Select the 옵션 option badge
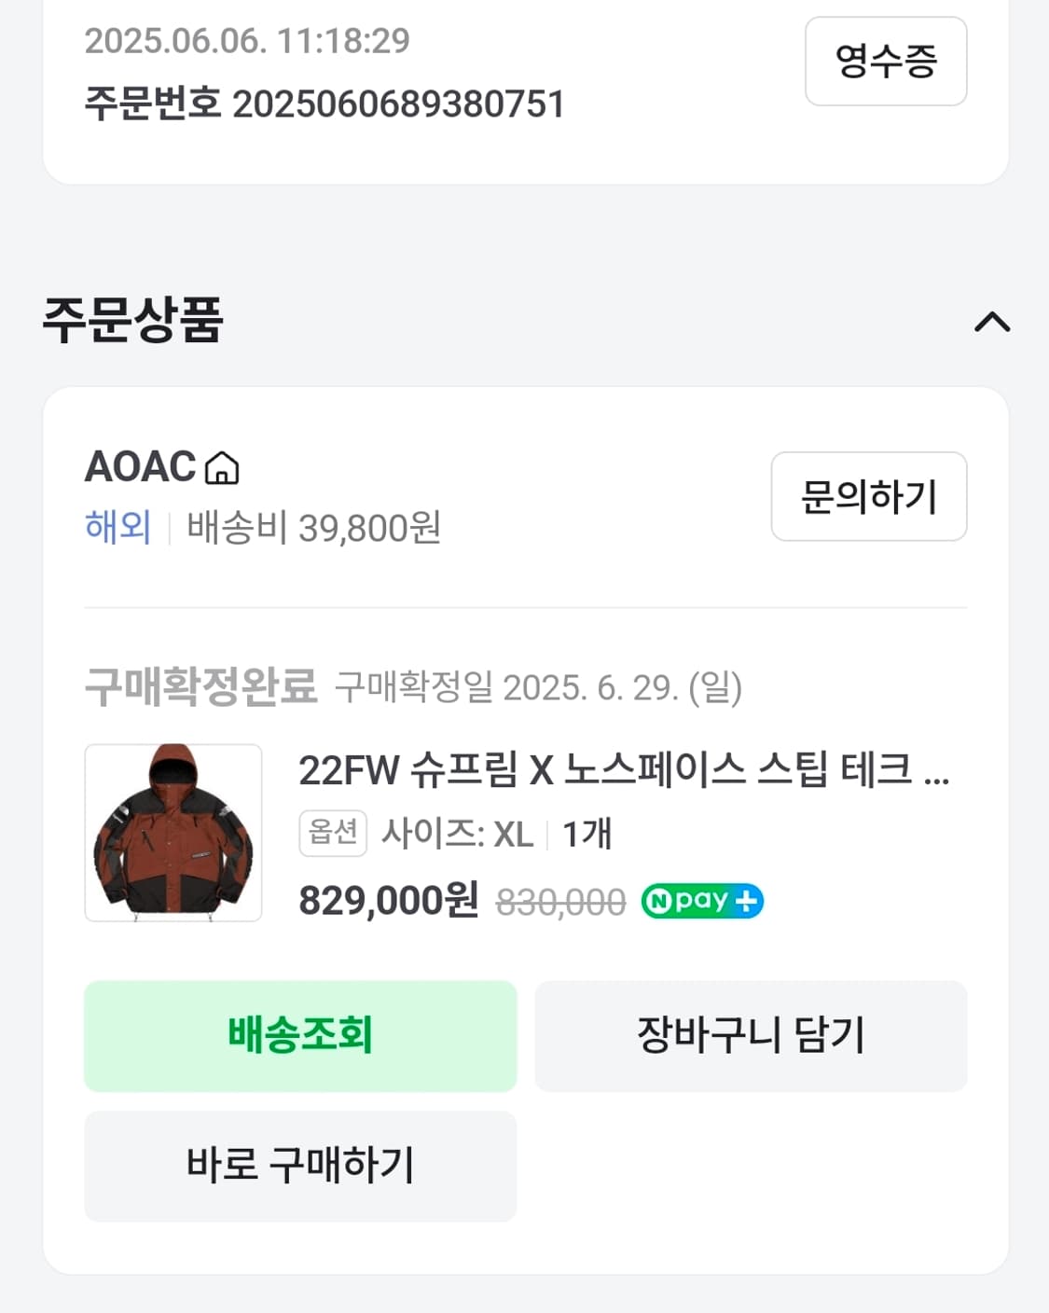The width and height of the screenshot is (1049, 1313). point(333,833)
